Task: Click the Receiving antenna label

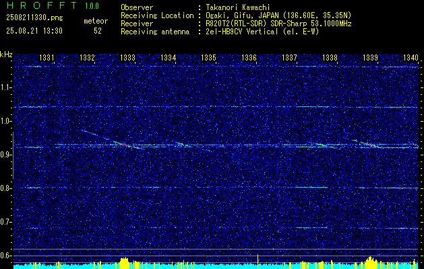Action: coord(155,32)
